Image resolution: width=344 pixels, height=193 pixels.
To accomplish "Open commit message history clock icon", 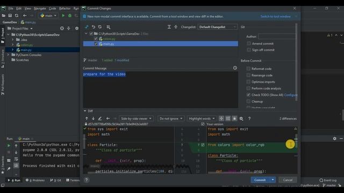I will click(235, 68).
